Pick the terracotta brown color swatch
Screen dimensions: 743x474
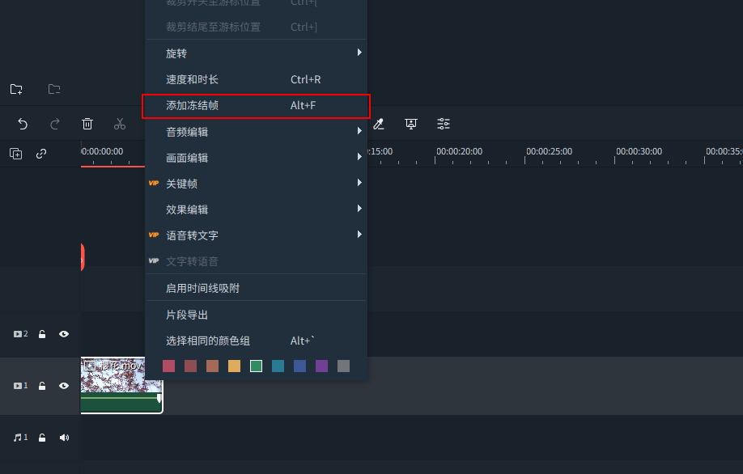[212, 366]
